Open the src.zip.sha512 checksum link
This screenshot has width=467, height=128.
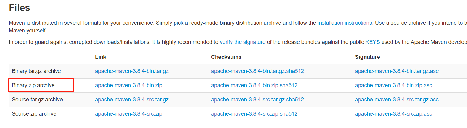point(254,114)
